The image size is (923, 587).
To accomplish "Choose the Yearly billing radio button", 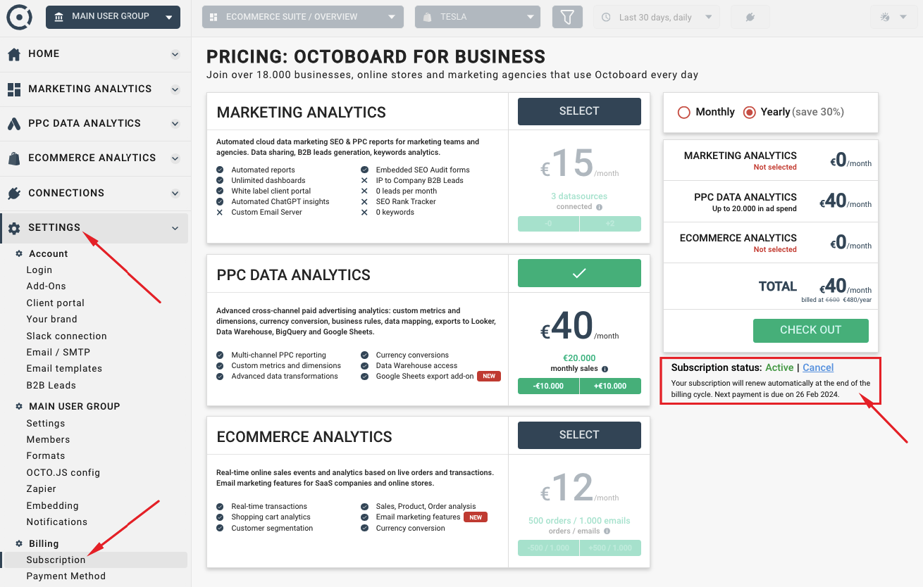I will point(750,112).
